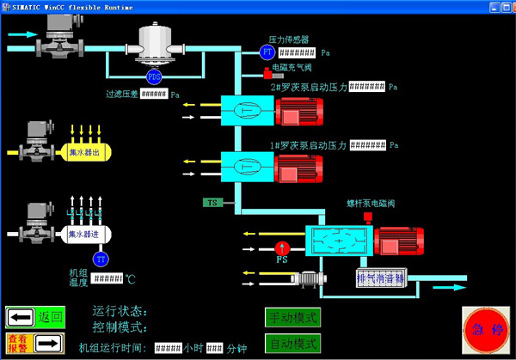Click the 机组温度 temperature value field
Screen dimensions: 516x360
pos(107,278)
